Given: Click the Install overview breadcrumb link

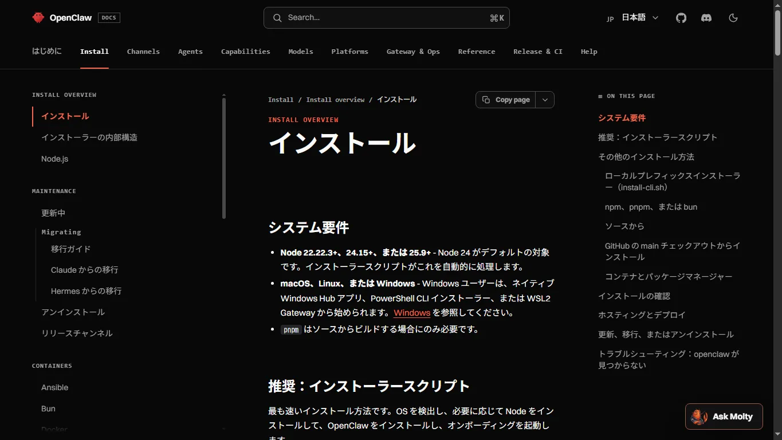Looking at the screenshot, I should (335, 100).
